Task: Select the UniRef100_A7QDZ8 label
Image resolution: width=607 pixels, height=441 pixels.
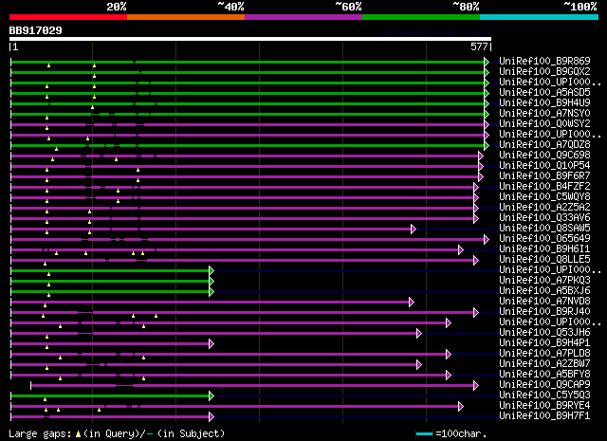Action: tap(544, 144)
